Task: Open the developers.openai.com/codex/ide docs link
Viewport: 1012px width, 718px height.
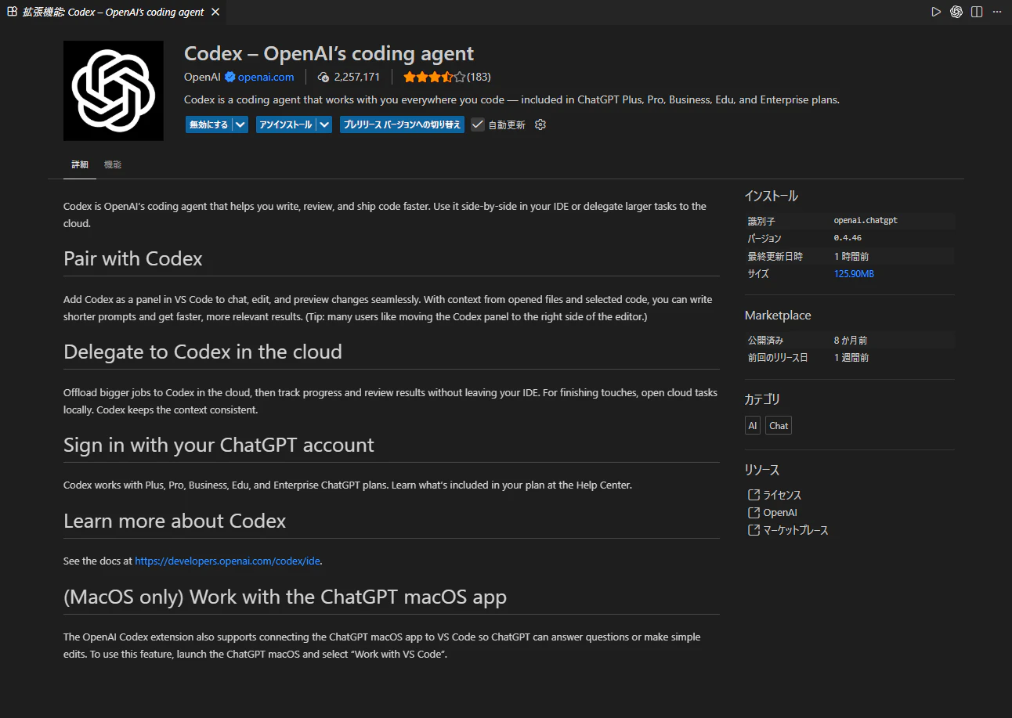Action: (228, 561)
